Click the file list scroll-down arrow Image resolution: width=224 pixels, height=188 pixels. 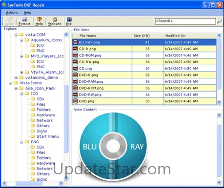[219, 102]
